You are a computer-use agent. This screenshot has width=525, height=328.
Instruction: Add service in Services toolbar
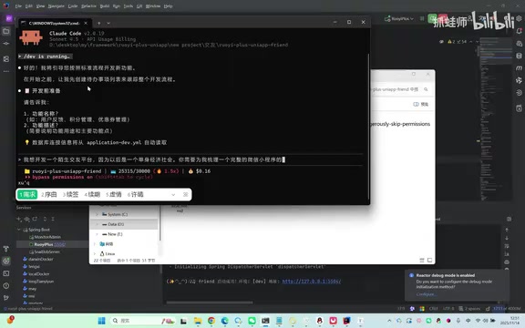pyautogui.click(x=19, y=219)
